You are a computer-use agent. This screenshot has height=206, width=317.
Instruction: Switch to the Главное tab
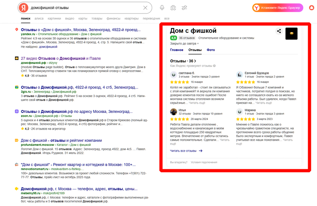pyautogui.click(x=176, y=50)
